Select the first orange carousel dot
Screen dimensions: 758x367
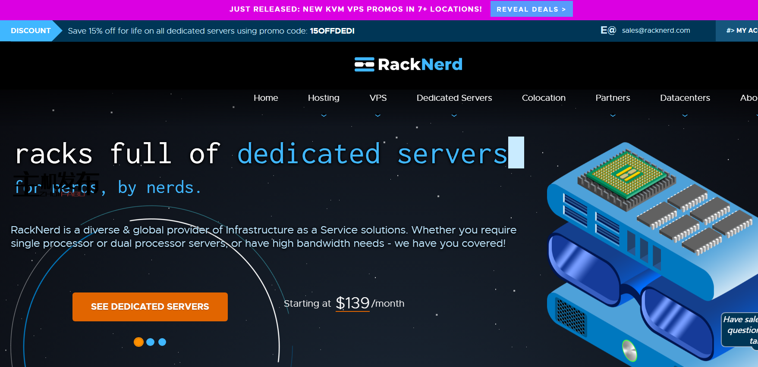(138, 342)
